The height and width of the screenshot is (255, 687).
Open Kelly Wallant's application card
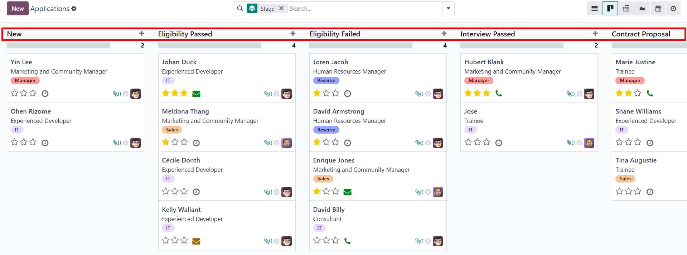point(227,225)
